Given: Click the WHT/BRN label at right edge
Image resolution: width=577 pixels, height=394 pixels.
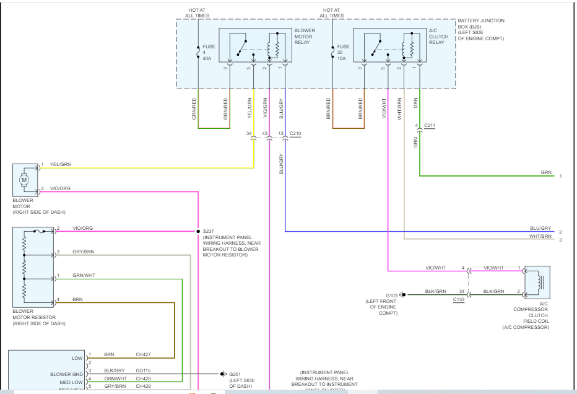Looking at the screenshot, I should click(x=540, y=236).
